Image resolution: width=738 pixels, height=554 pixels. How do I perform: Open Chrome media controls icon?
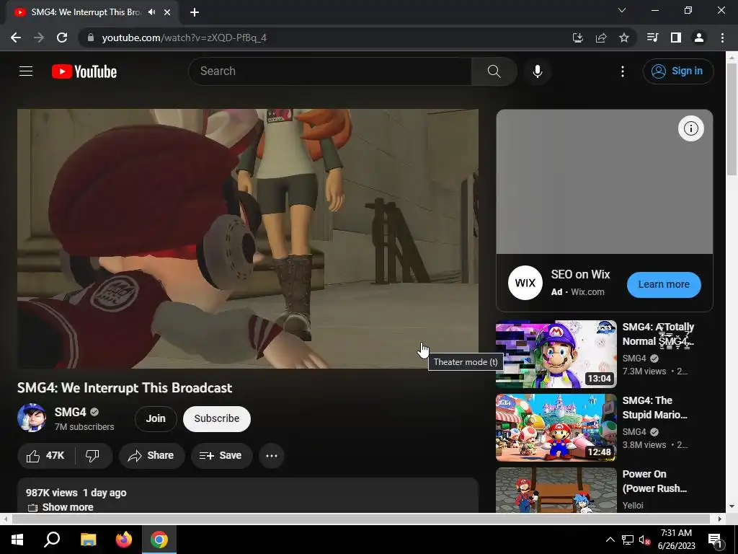click(x=652, y=38)
